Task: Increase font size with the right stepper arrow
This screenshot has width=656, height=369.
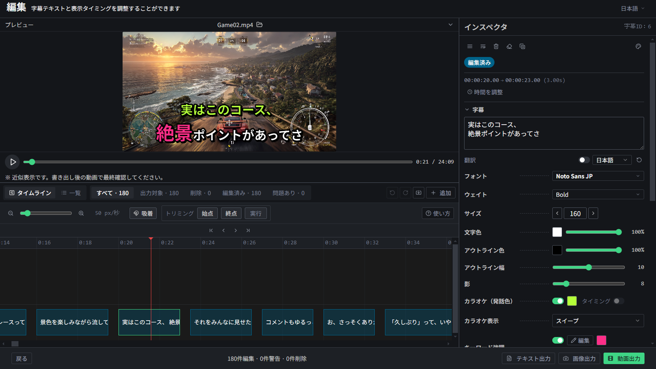Action: (x=593, y=213)
